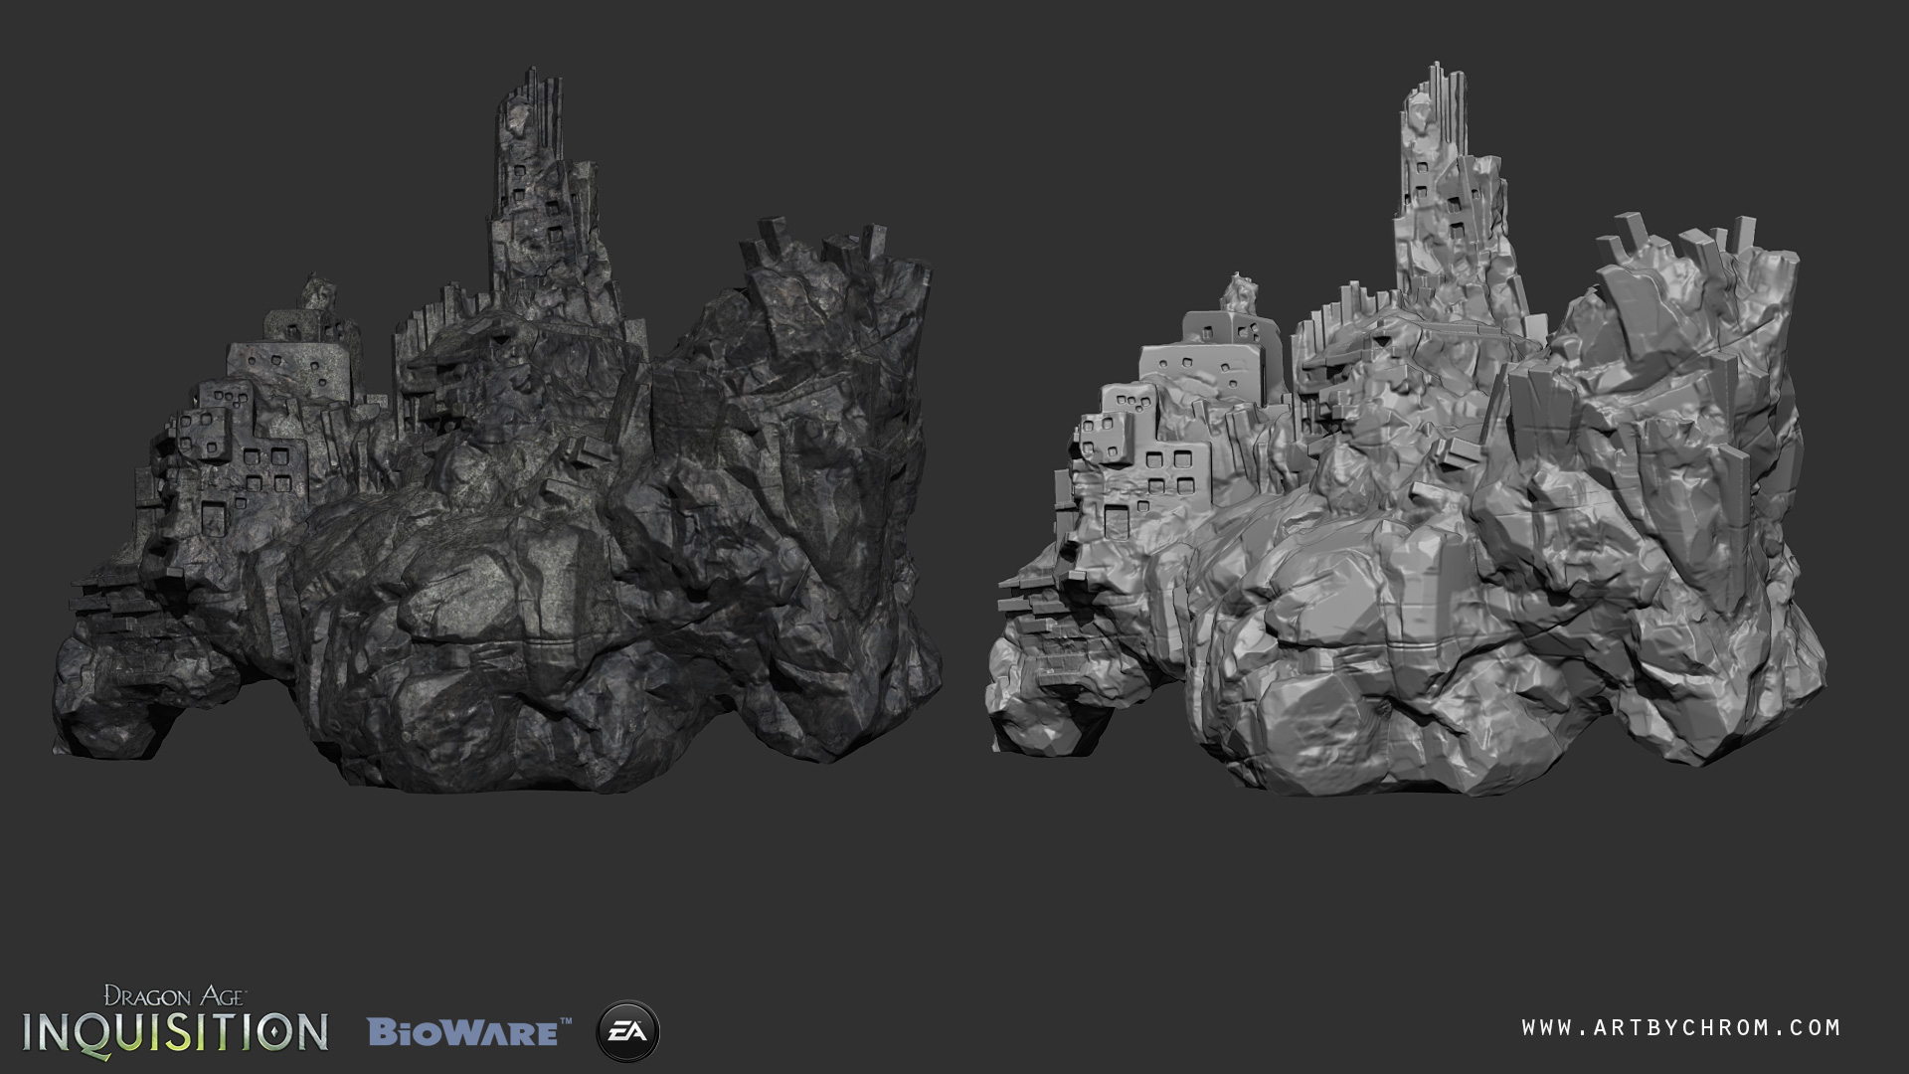This screenshot has width=1909, height=1074.
Task: Open the www.artbychrom.com link
Action: 1681,1028
